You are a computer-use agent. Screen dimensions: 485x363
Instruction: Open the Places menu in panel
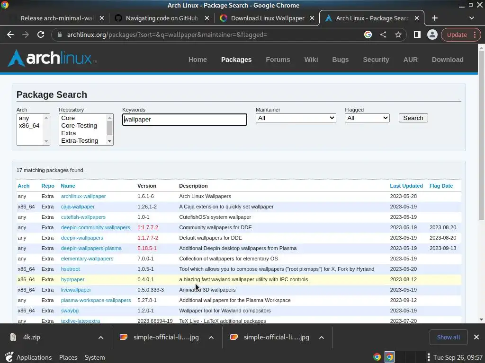pos(68,357)
